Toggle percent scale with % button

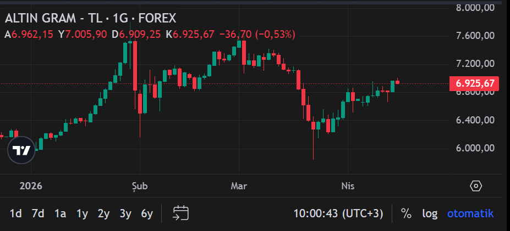pos(406,213)
